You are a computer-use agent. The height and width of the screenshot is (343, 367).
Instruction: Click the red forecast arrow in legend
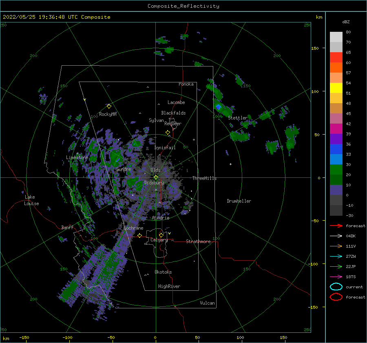(x=336, y=226)
